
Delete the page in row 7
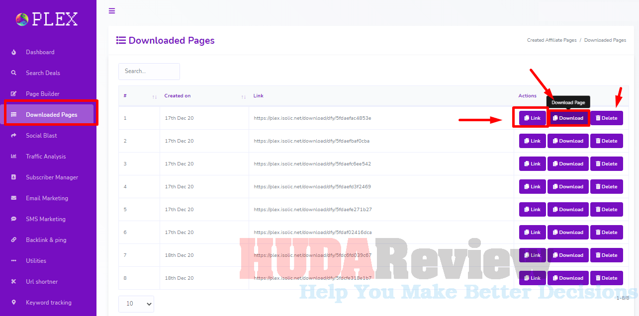[607, 255]
